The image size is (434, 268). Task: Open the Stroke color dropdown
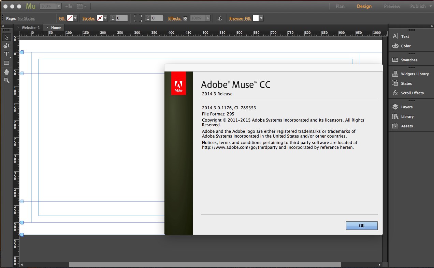coord(105,18)
